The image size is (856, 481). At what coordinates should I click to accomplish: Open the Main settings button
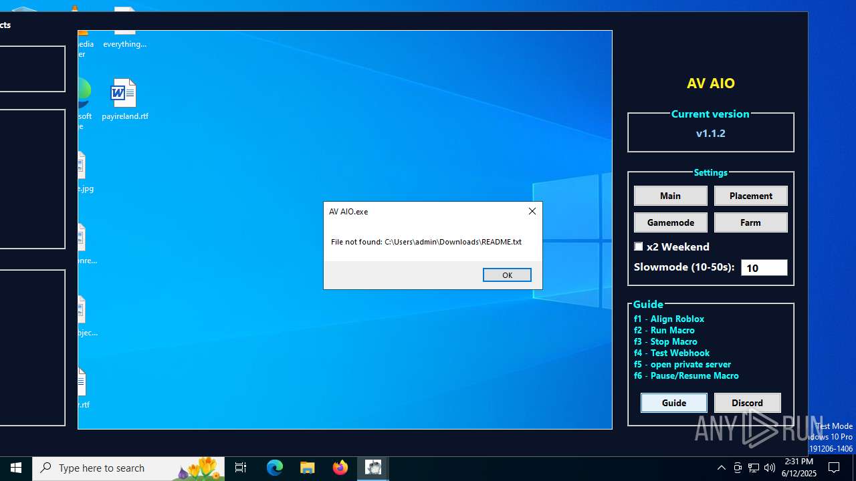[x=670, y=196]
